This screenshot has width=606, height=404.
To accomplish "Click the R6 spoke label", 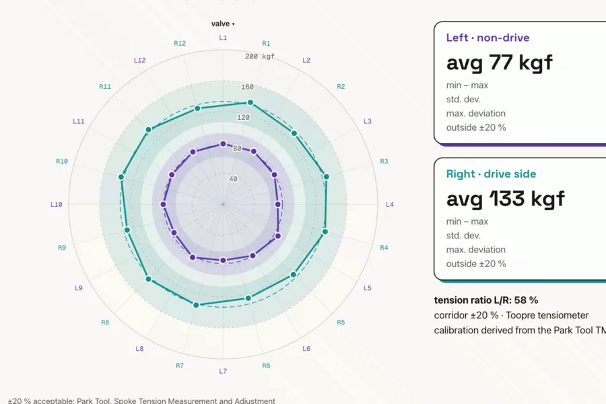I will click(x=266, y=366).
